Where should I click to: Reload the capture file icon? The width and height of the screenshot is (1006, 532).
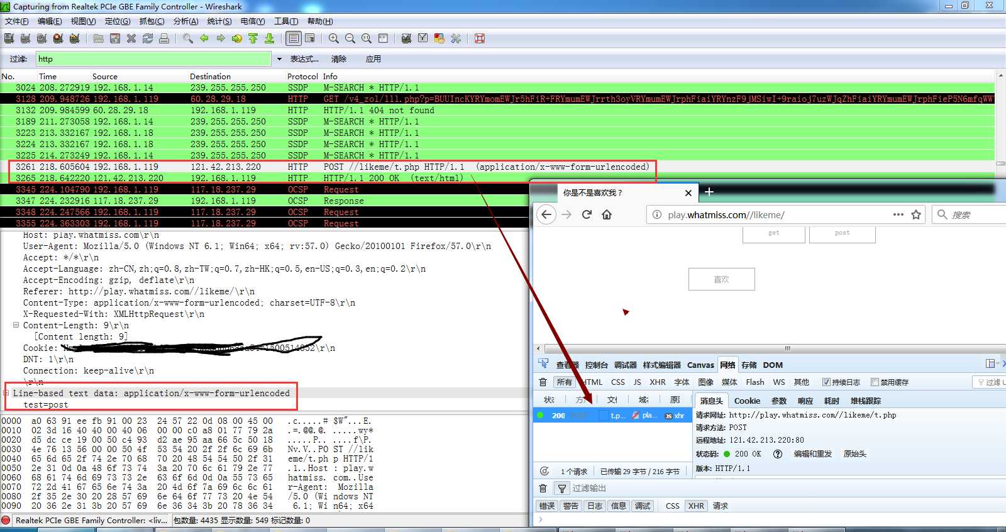pos(148,38)
